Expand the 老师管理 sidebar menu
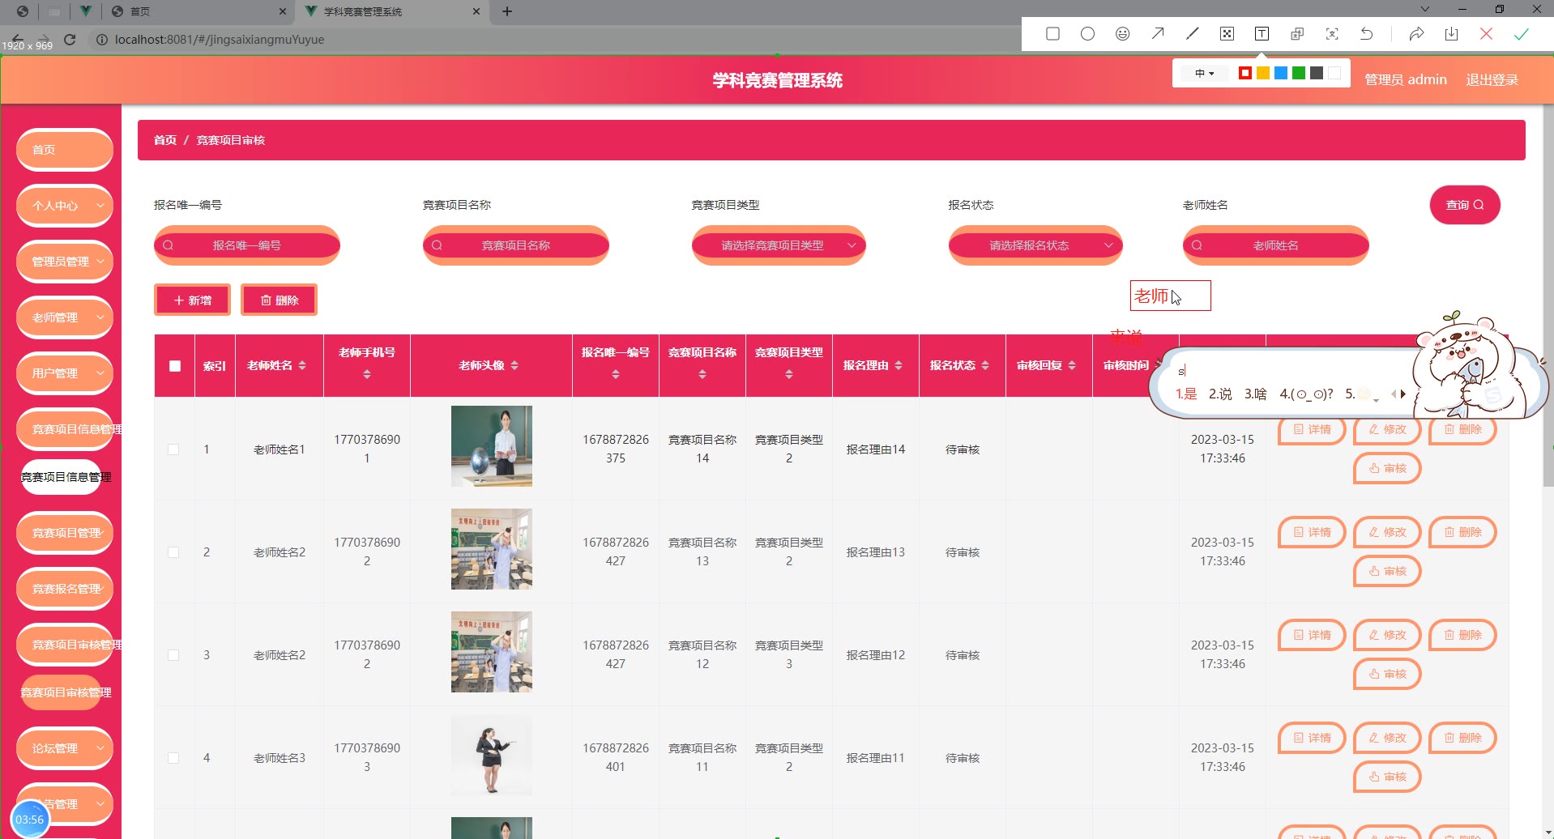The image size is (1554, 839). 65,317
